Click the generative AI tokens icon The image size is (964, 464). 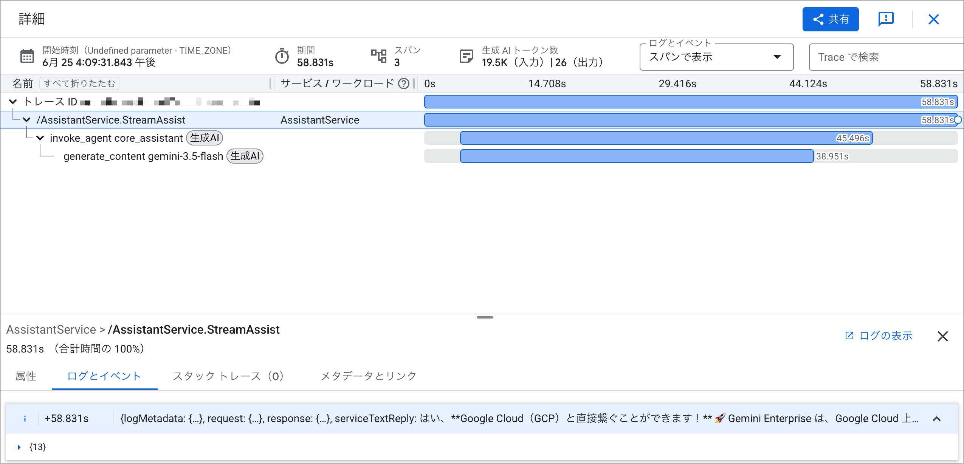tap(466, 56)
